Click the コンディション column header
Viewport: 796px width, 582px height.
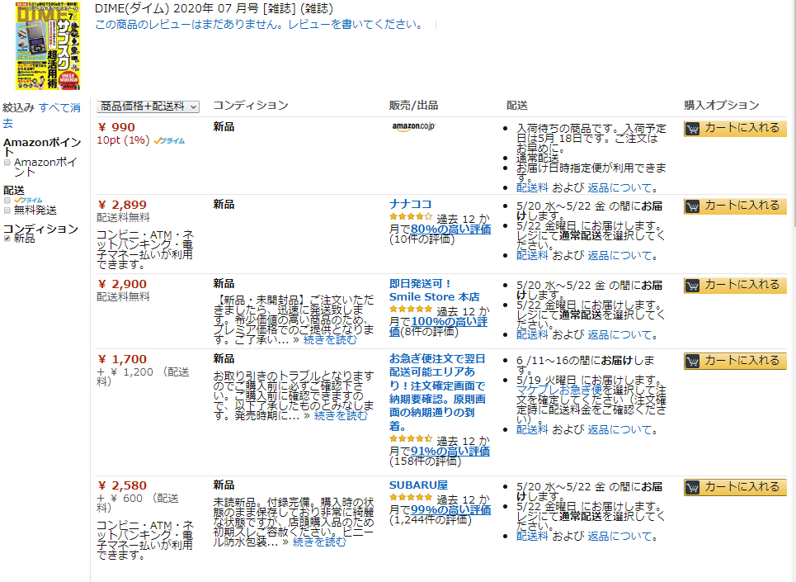click(251, 106)
